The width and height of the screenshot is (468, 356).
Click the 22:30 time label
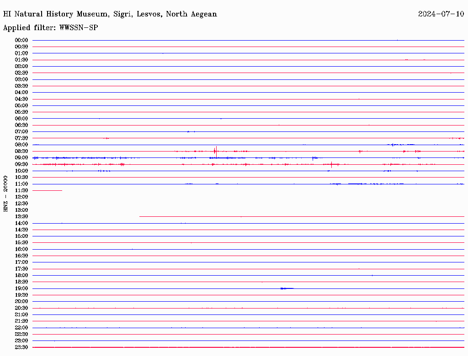coord(21,334)
